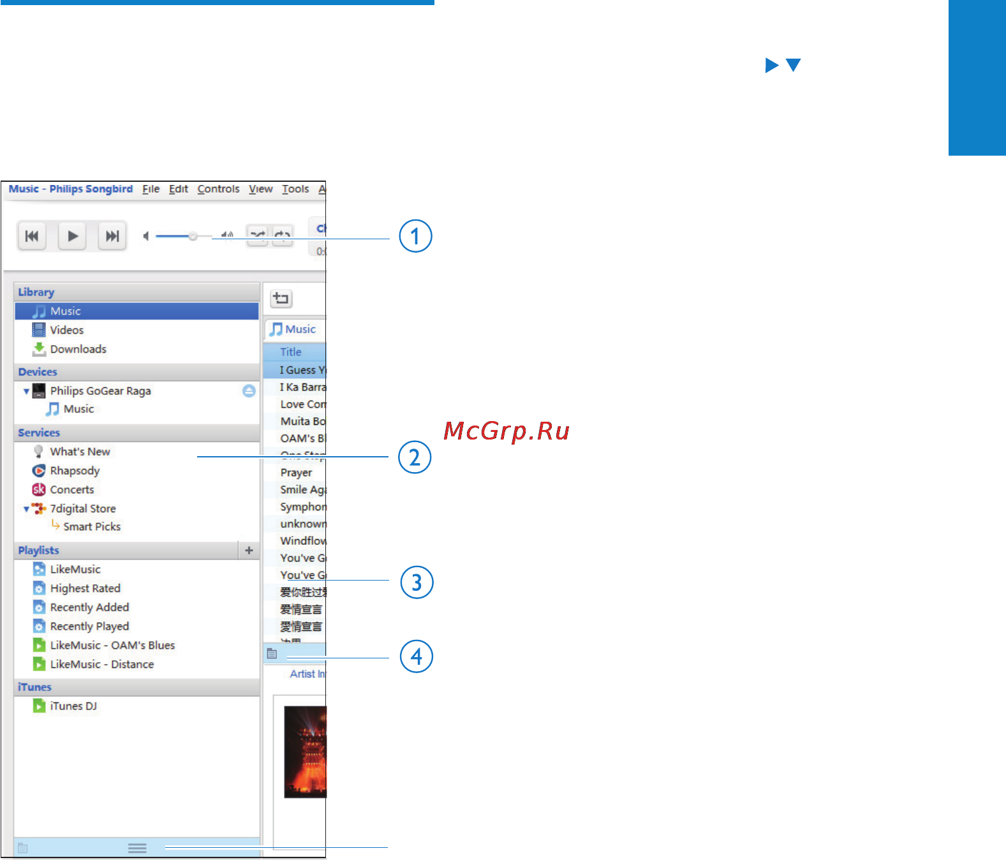The image size is (1006, 860).
Task: Click the Downloads arrow icon
Action: pyautogui.click(x=39, y=349)
